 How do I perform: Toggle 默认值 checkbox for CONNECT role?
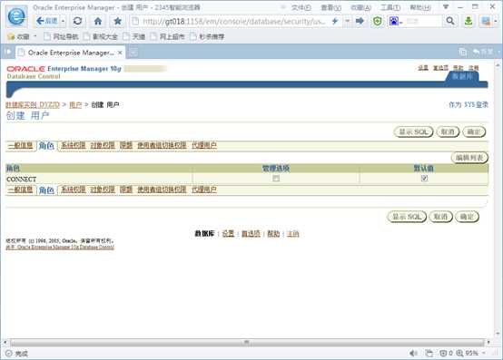(x=424, y=178)
